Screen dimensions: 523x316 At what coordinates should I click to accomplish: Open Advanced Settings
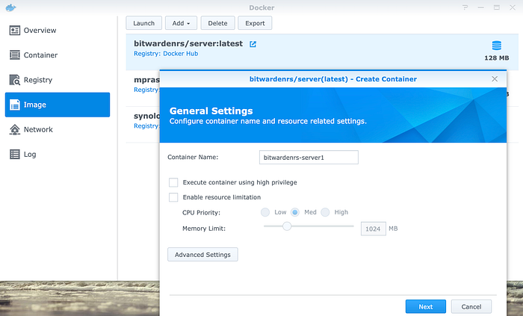click(202, 255)
